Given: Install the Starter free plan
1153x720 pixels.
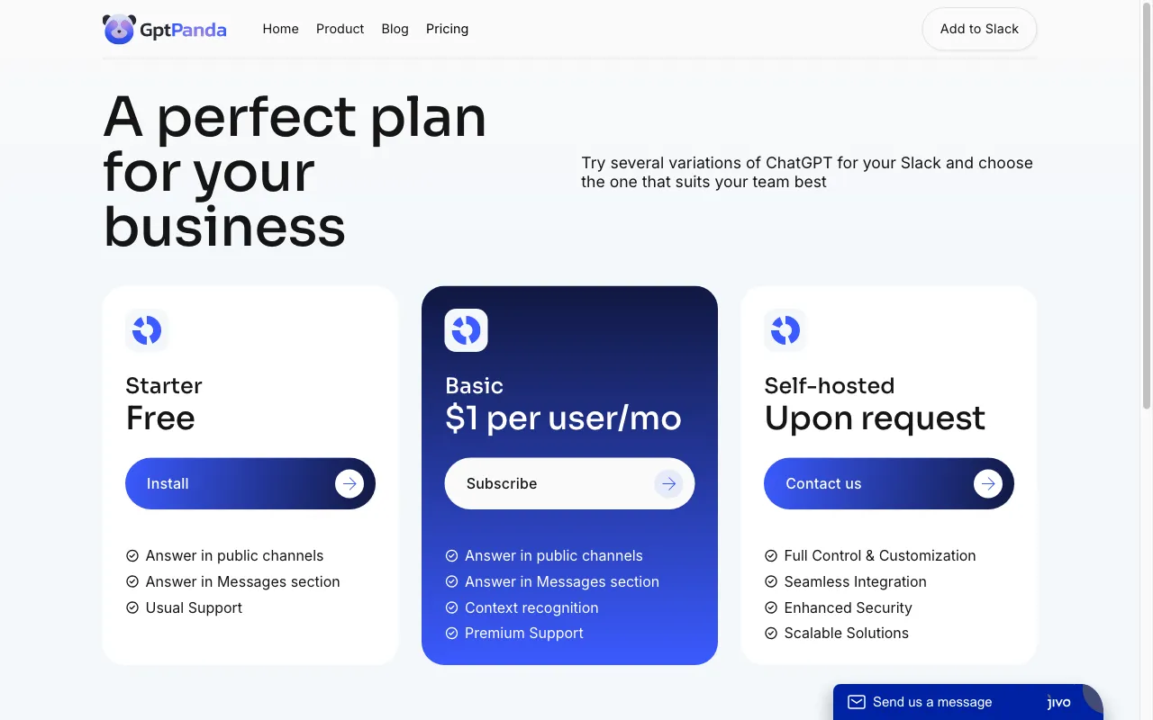Looking at the screenshot, I should coord(250,483).
